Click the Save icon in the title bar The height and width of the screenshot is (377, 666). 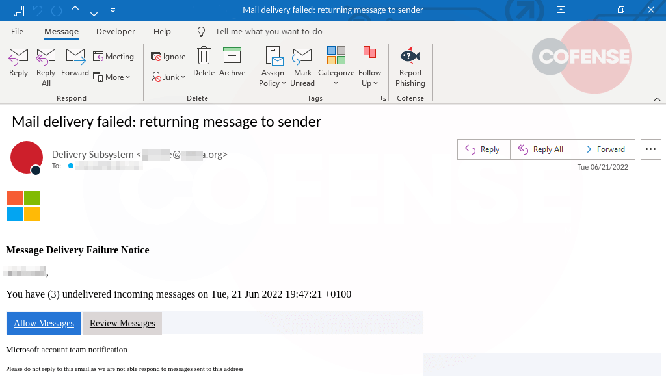point(19,10)
